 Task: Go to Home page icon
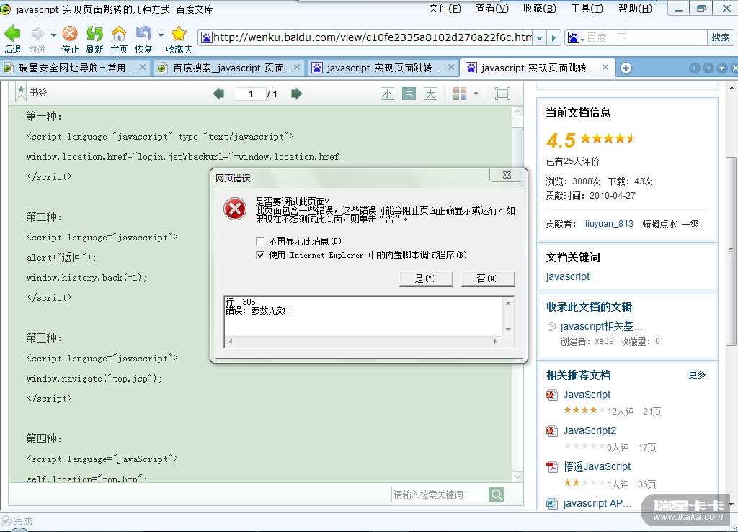point(119,34)
